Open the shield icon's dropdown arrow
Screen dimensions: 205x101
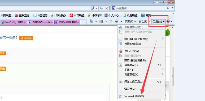click(x=97, y=8)
